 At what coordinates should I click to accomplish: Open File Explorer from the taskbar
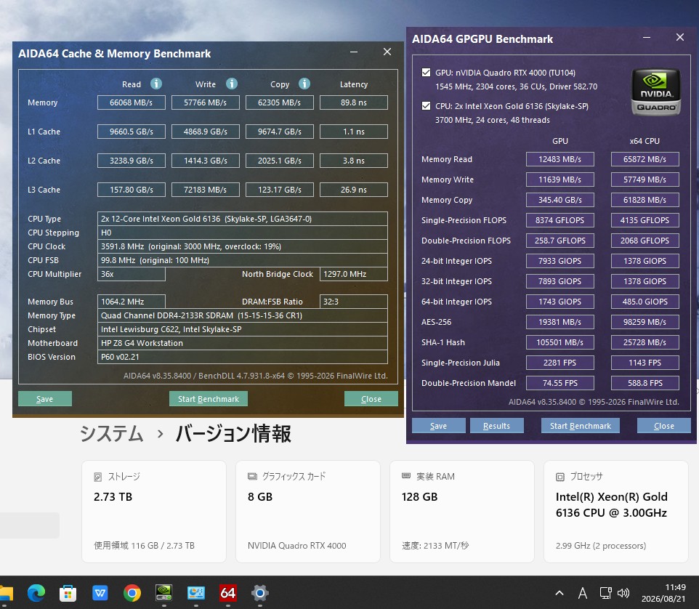point(5,593)
